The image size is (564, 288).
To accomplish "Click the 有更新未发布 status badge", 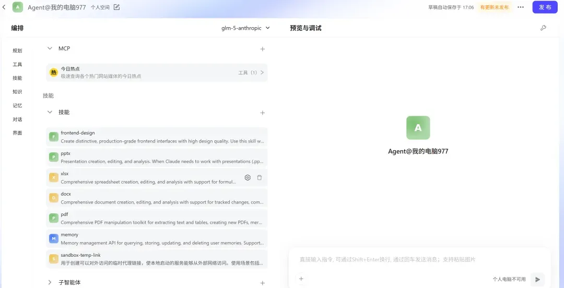I will click(x=494, y=7).
